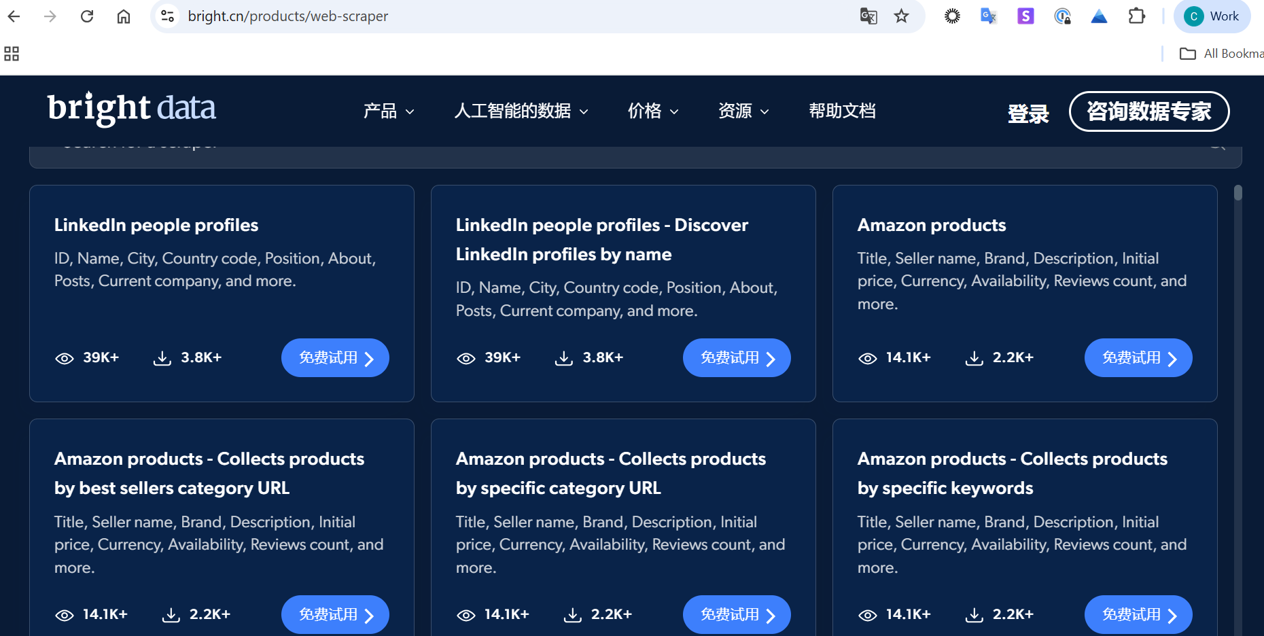Expand the 价格 dropdown menu

point(653,111)
